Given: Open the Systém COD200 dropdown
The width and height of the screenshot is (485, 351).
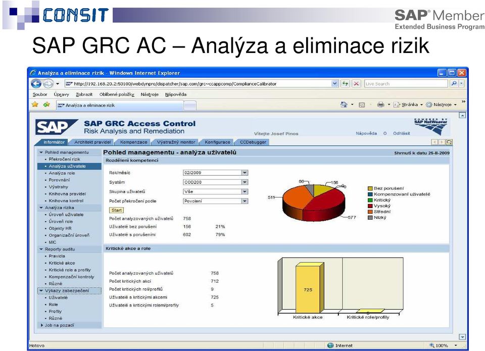Looking at the screenshot, I should tap(245, 182).
